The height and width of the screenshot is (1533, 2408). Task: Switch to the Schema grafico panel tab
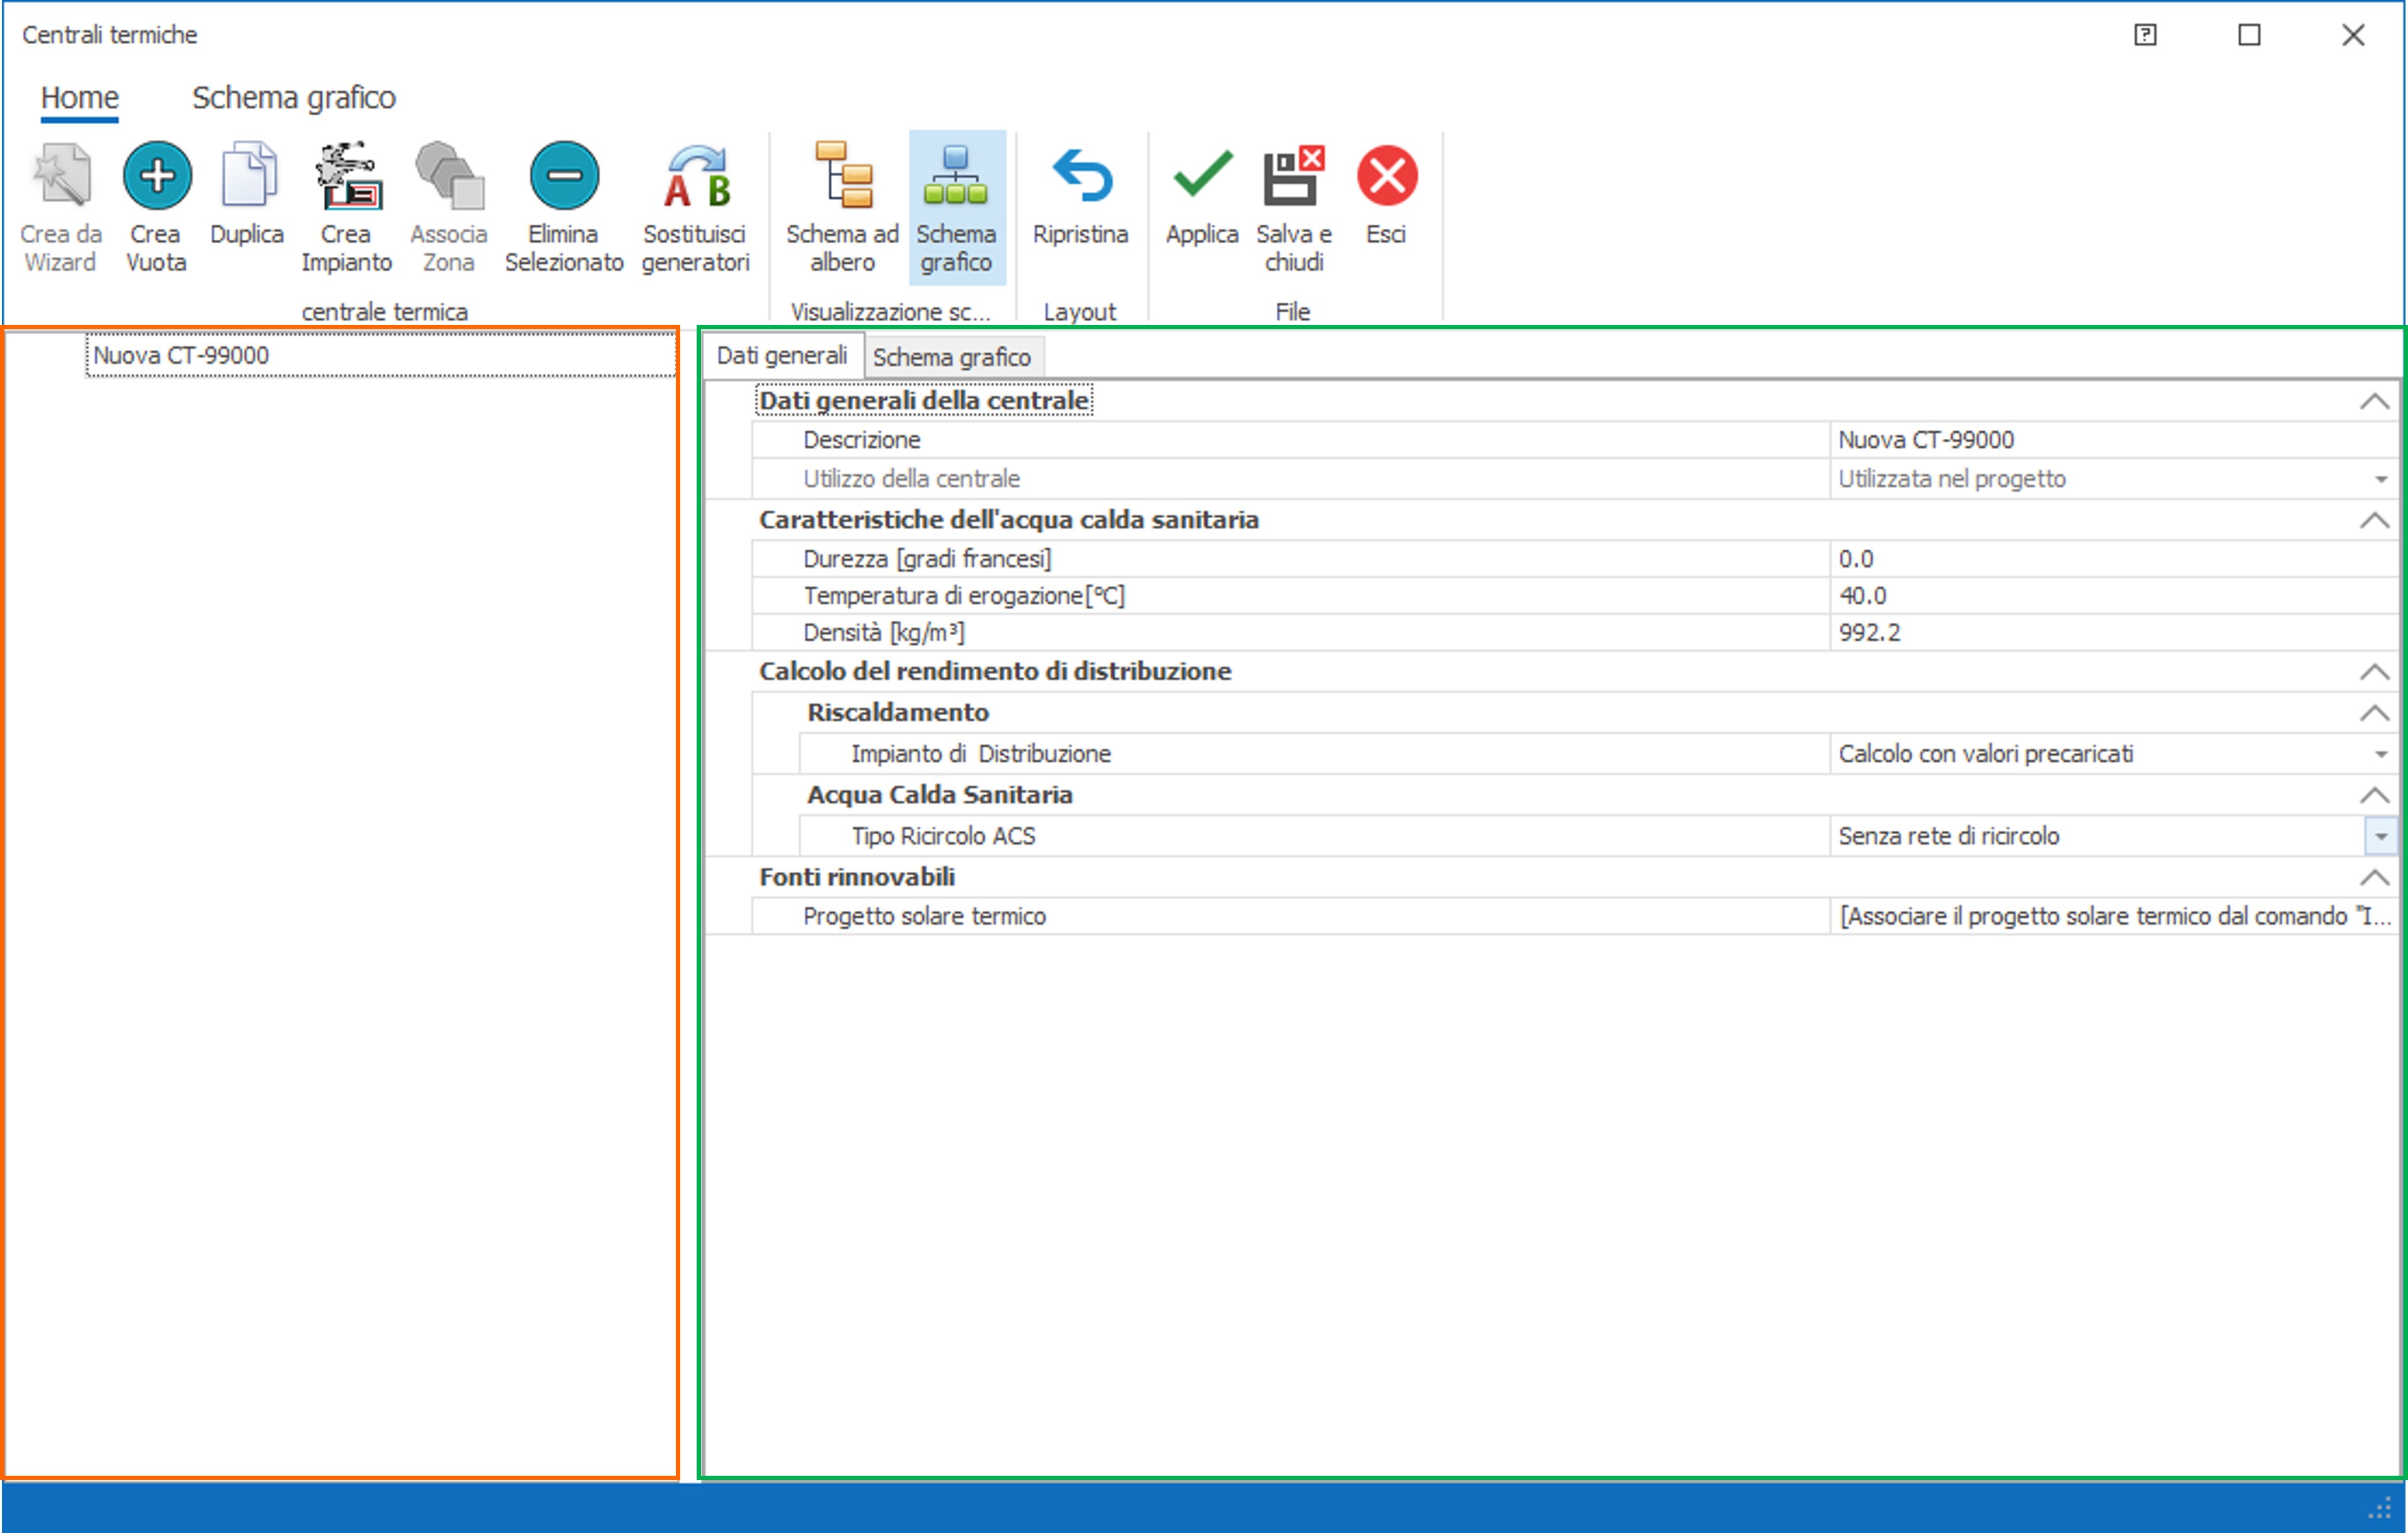click(951, 358)
